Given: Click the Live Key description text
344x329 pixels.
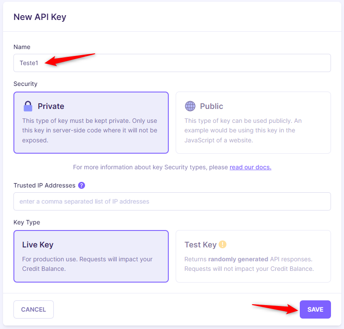Looking at the screenshot, I should [x=87, y=264].
